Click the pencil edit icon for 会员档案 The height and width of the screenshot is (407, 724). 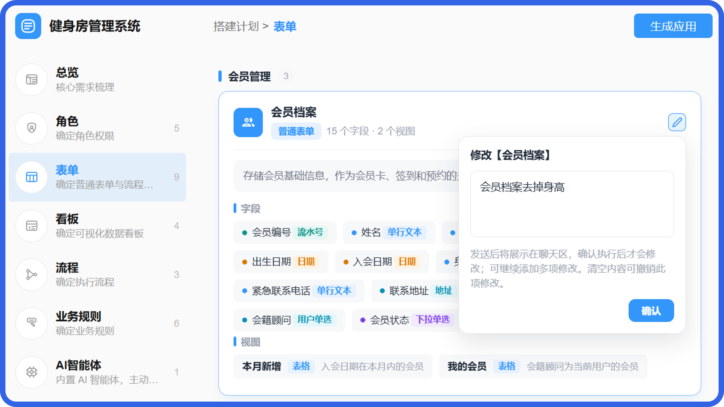(x=677, y=122)
